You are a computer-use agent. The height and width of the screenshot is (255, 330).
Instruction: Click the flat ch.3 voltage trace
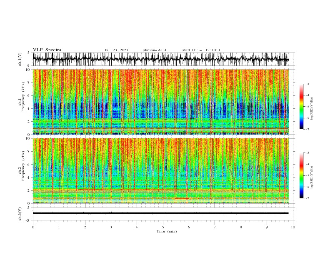161,213
